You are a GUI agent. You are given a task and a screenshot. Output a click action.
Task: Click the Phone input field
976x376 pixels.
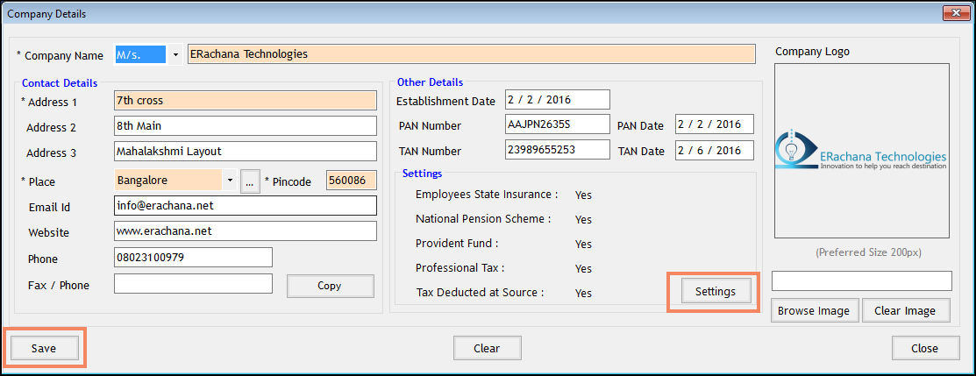(x=193, y=257)
